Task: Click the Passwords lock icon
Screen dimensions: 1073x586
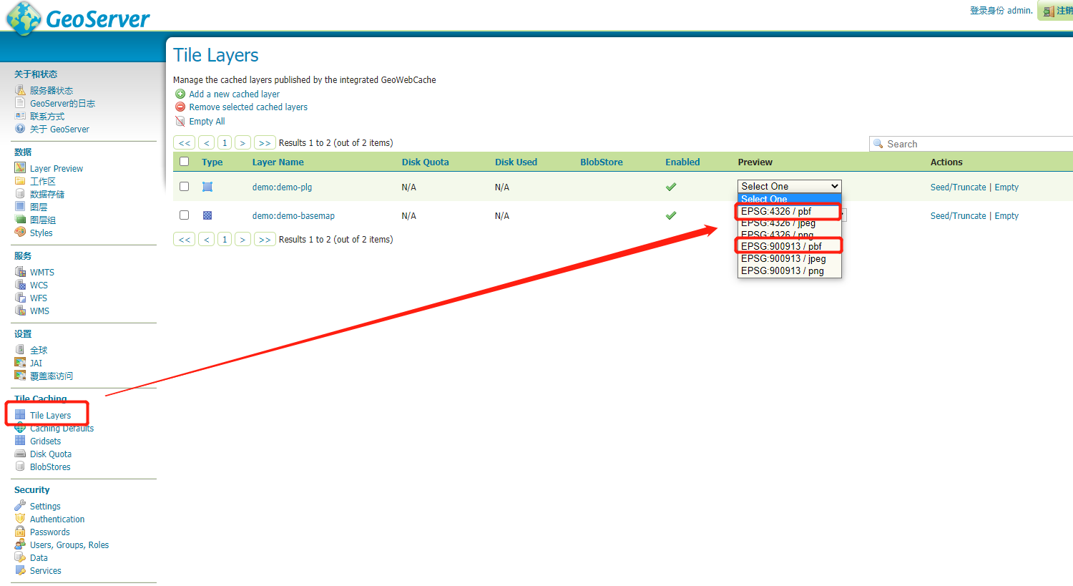Action: [x=20, y=532]
